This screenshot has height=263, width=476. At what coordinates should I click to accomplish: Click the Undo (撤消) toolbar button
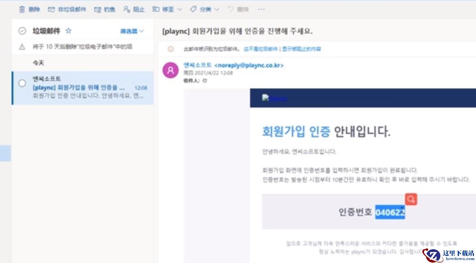pyautogui.click(x=237, y=9)
